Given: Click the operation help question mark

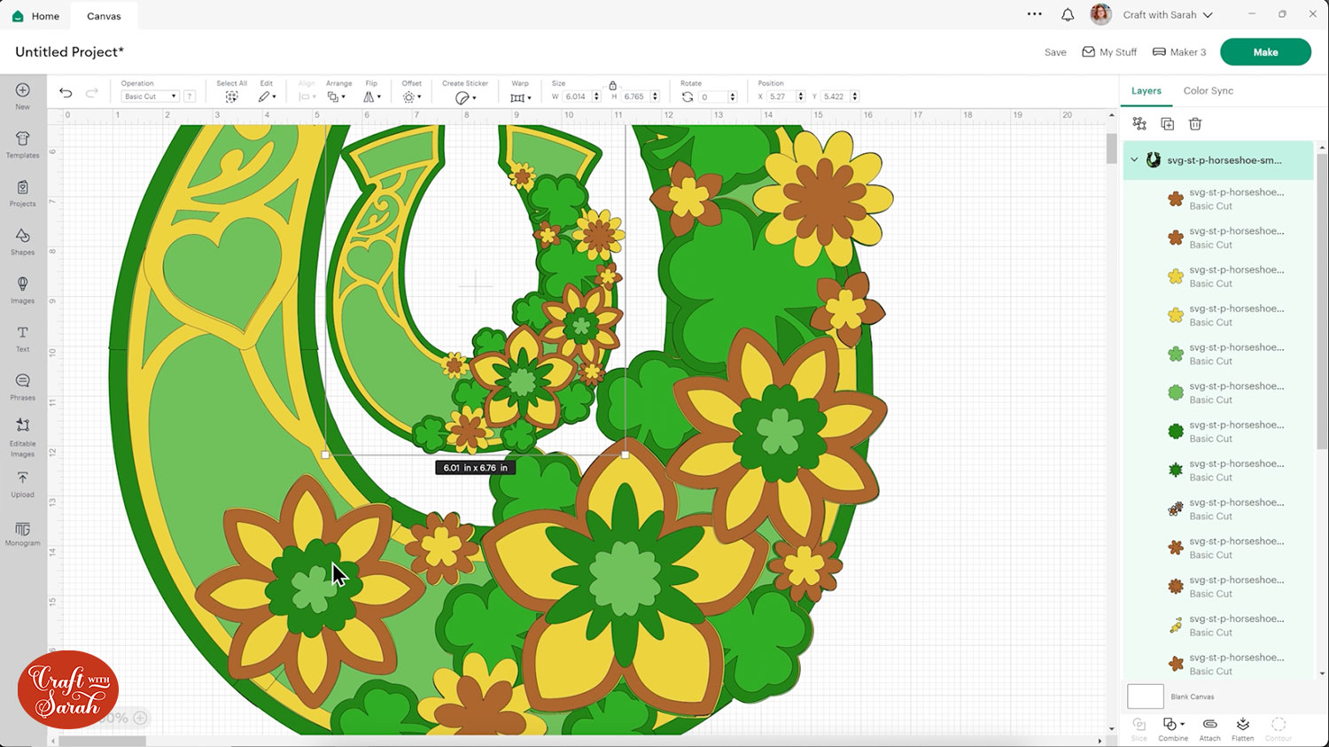Looking at the screenshot, I should [x=190, y=97].
